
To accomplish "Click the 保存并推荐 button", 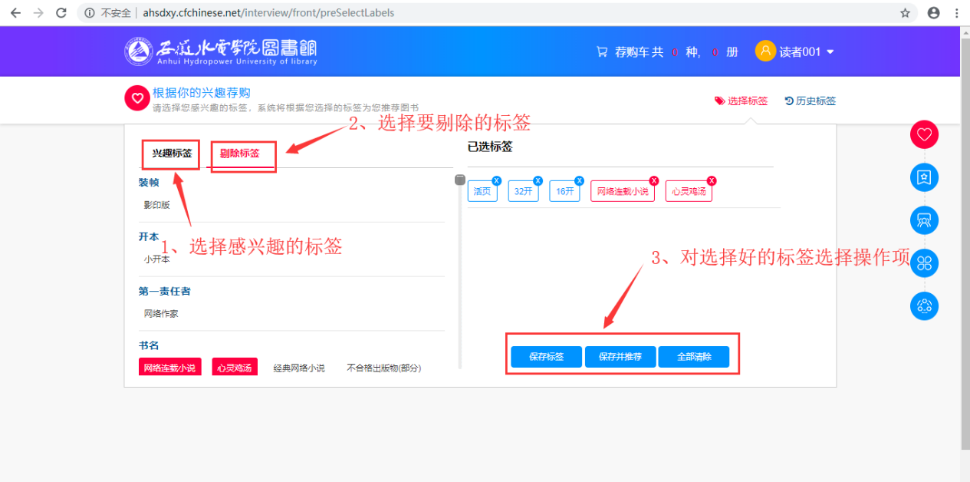I will point(620,357).
